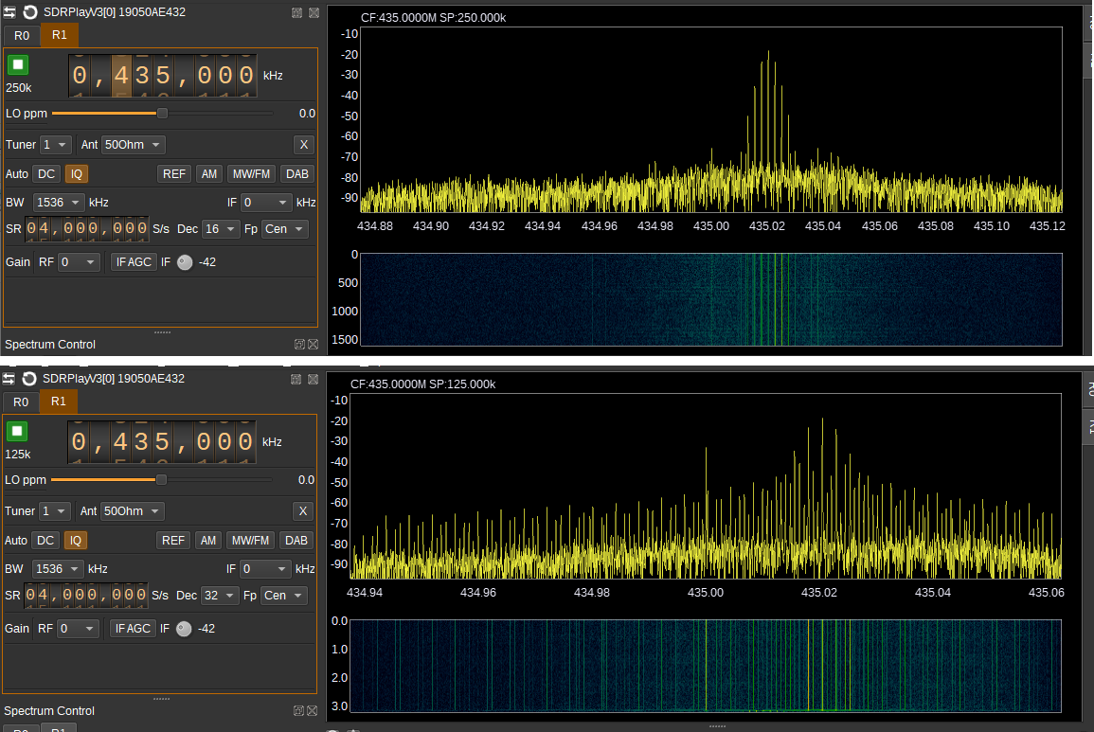1094x732 pixels.
Task: Enable the AM notch in the bottom panel
Action: click(208, 540)
